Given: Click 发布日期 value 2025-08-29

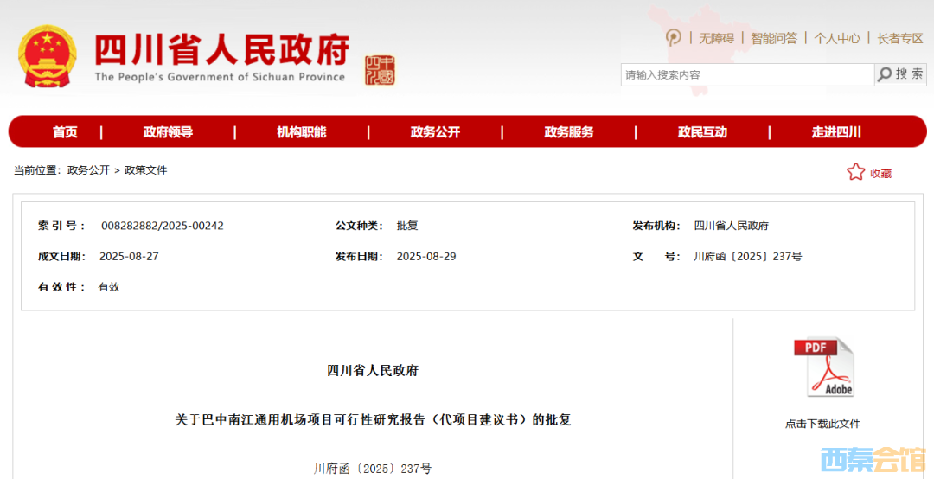Looking at the screenshot, I should click(x=426, y=256).
